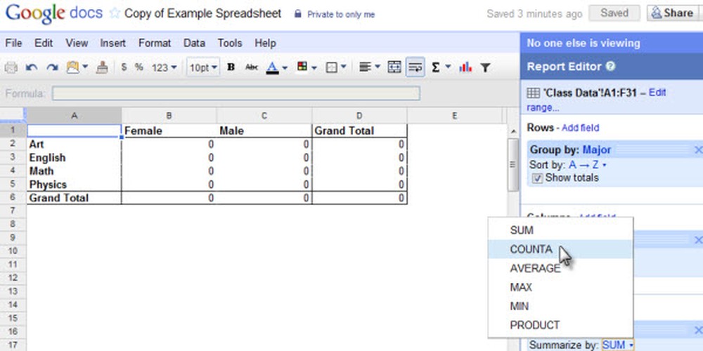The height and width of the screenshot is (351, 703).
Task: Open the Sort by A→Z dropdown
Action: coord(588,165)
